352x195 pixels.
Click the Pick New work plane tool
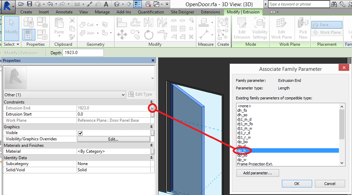pyautogui.click(x=303, y=28)
